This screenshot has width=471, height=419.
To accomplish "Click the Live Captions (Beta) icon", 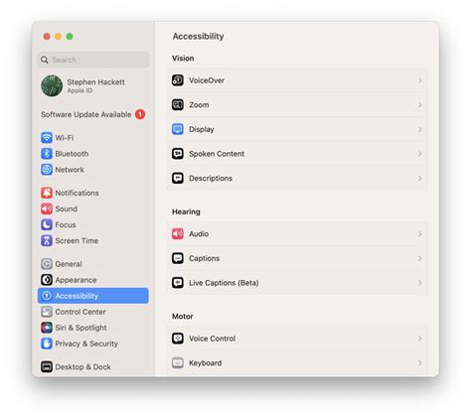I will pyautogui.click(x=178, y=283).
